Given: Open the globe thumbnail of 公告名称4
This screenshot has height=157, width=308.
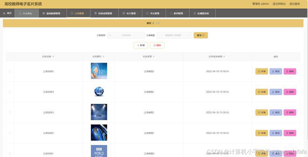Looking at the screenshot, I should click(x=99, y=91).
